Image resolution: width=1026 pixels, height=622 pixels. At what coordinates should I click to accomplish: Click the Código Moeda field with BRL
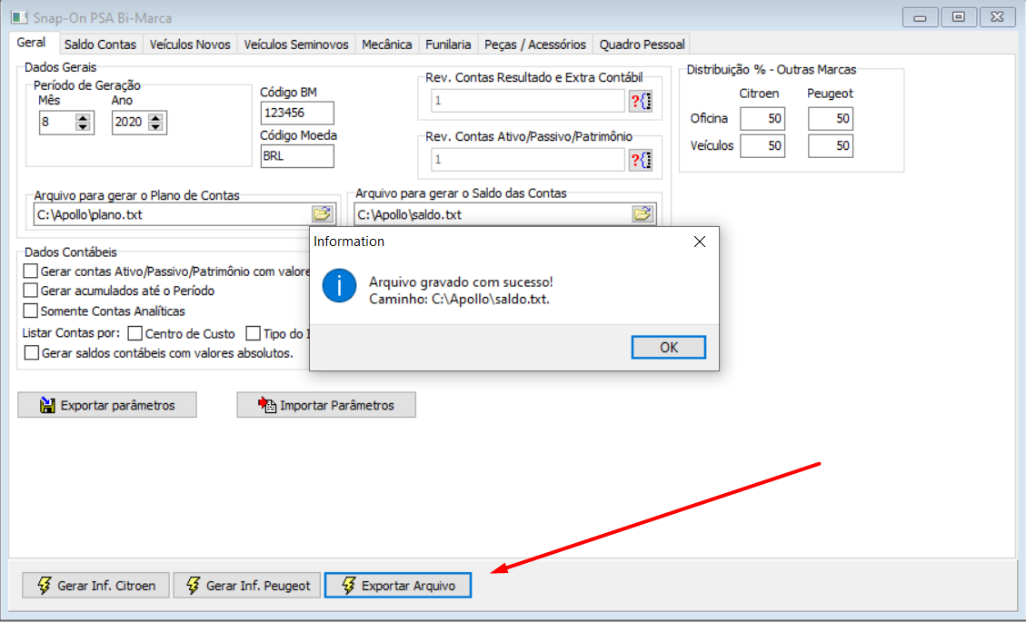coord(297,156)
